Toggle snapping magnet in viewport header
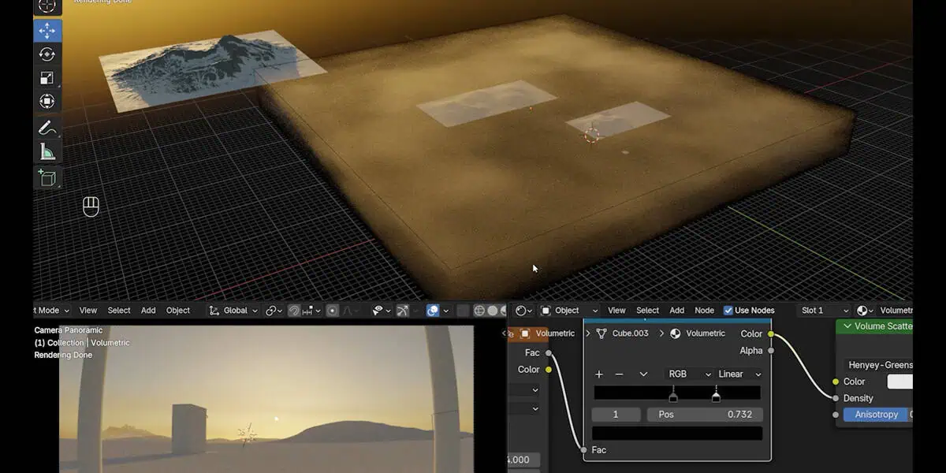This screenshot has width=946, height=473. tap(294, 311)
